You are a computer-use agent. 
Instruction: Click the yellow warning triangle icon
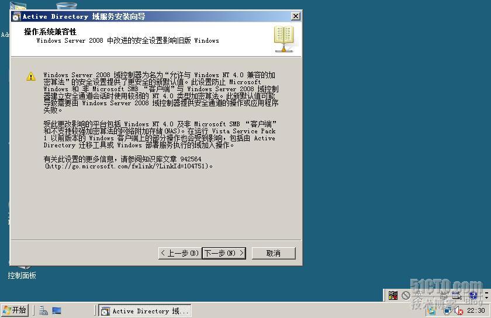[x=31, y=76]
